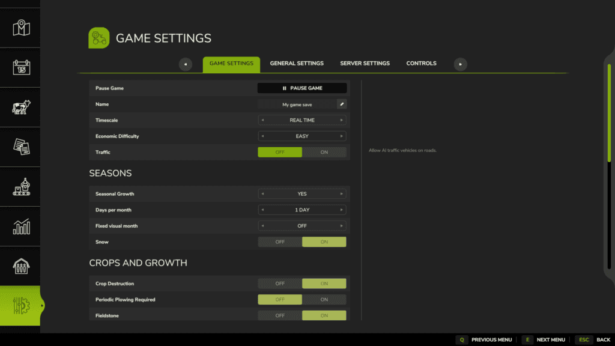View statistics using the bar chart icon
Viewport: 615px width, 346px height.
pos(20,226)
